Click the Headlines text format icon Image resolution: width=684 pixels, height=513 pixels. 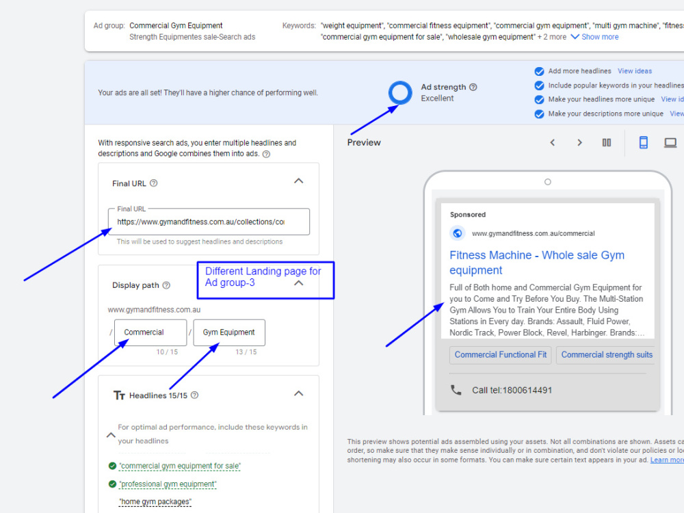(x=119, y=395)
